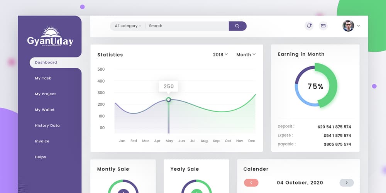Screen dimensions: 386x193
Task: Click the user profile avatar
Action: coord(348,25)
